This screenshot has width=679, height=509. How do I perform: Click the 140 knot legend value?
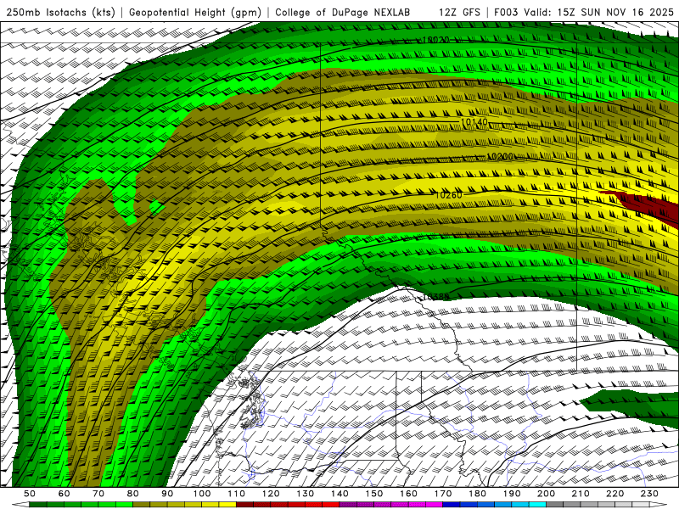(339, 494)
